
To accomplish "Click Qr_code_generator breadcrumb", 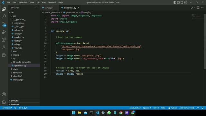I will pos(51,12).
